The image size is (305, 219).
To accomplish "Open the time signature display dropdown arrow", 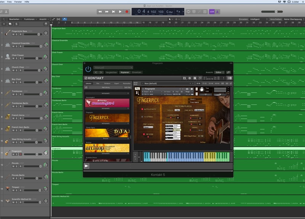I will [x=183, y=12].
